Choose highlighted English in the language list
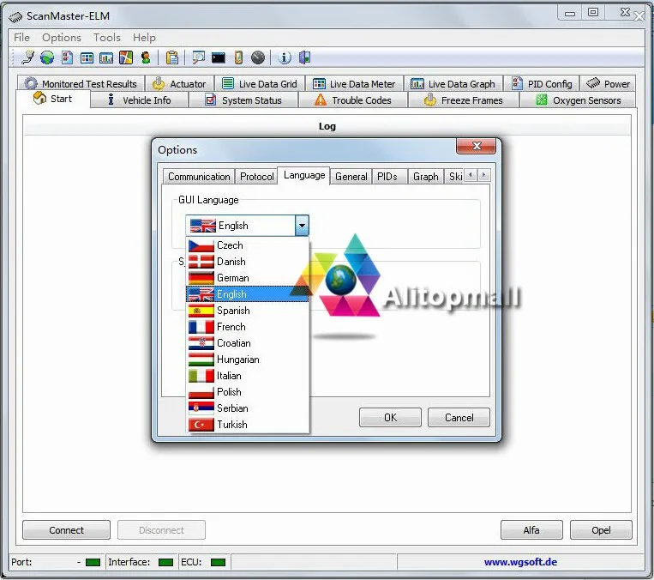Image resolution: width=654 pixels, height=580 pixels. click(x=248, y=294)
